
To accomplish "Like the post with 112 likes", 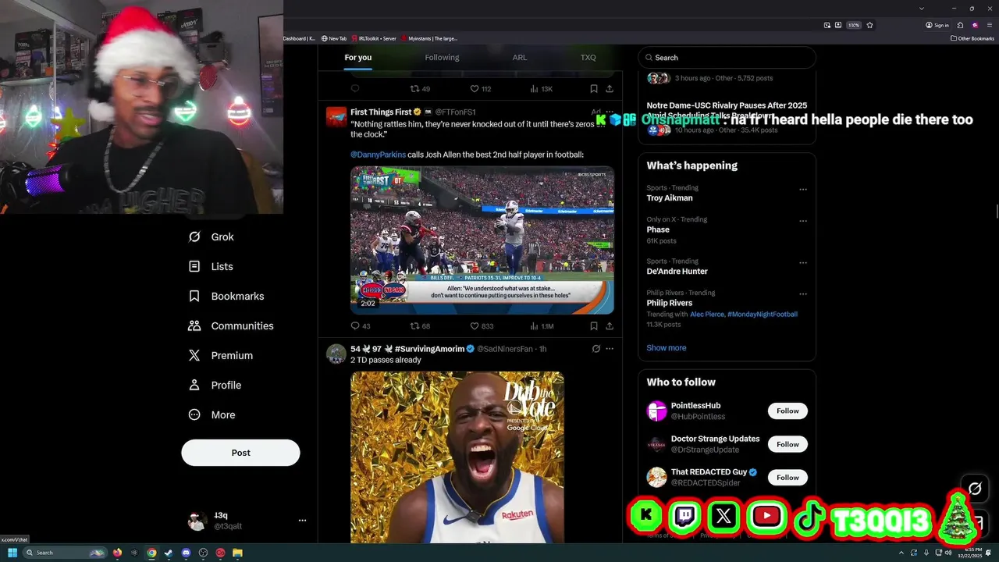I will [480, 89].
